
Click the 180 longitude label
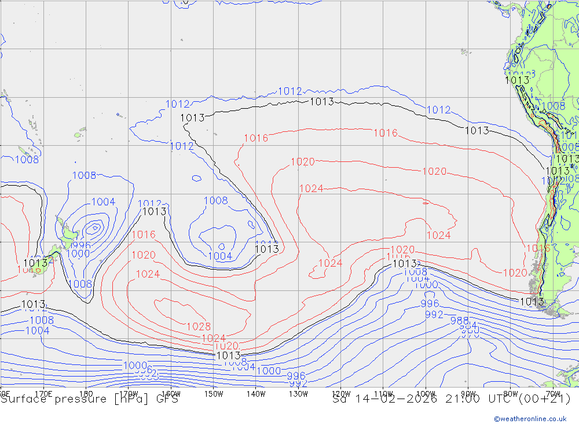(86, 394)
